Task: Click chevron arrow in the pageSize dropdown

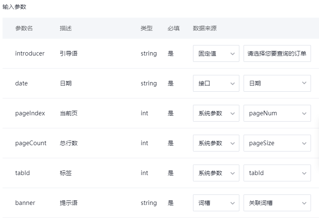Action: (304, 144)
